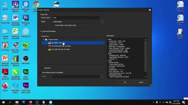Open the POWER POINT folder icon
The width and height of the screenshot is (188, 105).
(180, 34)
